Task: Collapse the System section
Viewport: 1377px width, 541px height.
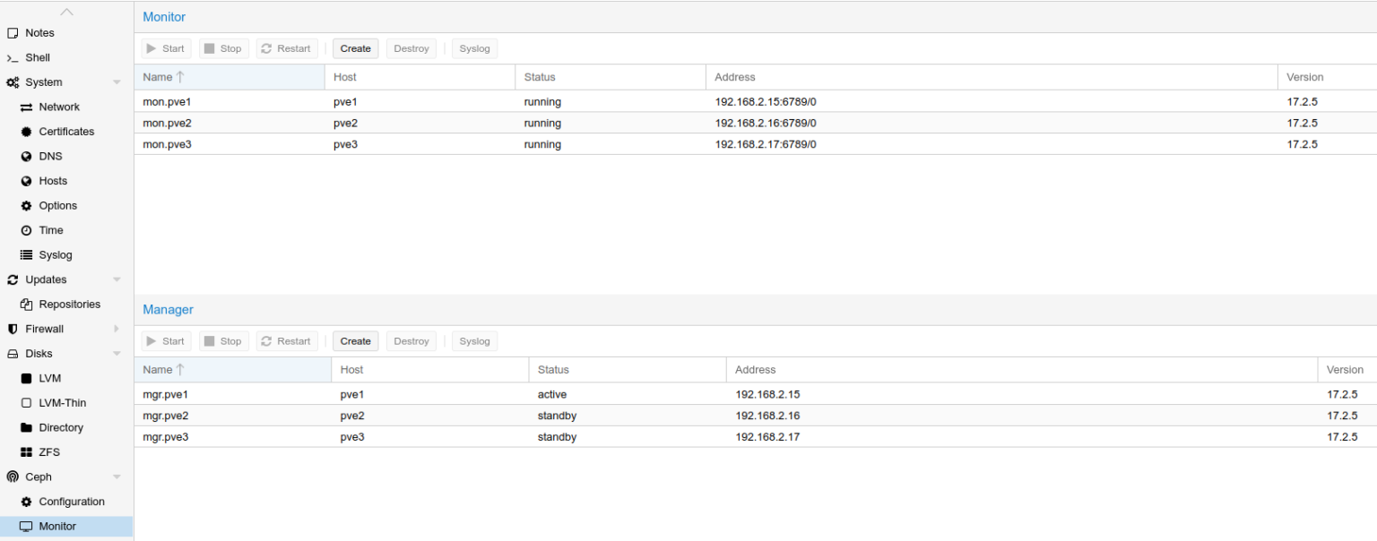Action: pyautogui.click(x=117, y=82)
